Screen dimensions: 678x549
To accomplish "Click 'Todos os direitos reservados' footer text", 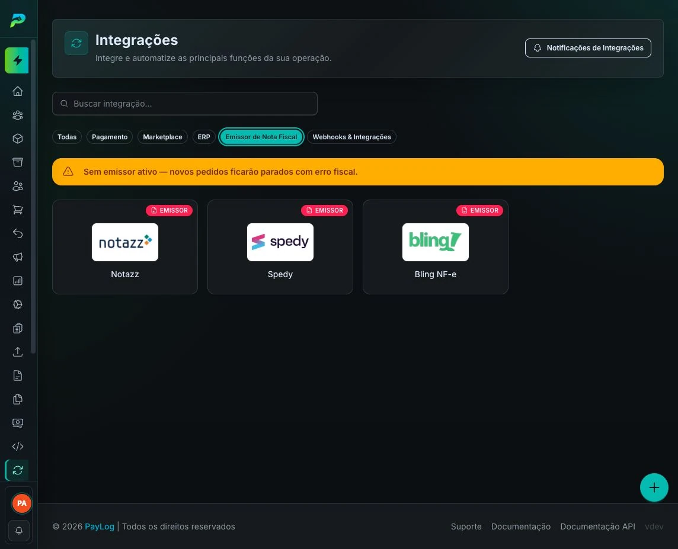I will click(x=178, y=526).
